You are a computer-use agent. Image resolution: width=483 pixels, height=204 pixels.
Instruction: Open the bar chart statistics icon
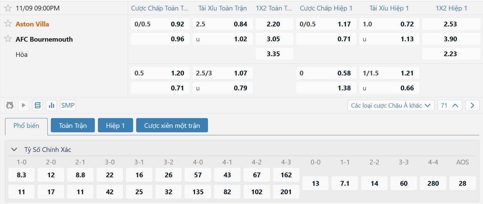point(51,105)
